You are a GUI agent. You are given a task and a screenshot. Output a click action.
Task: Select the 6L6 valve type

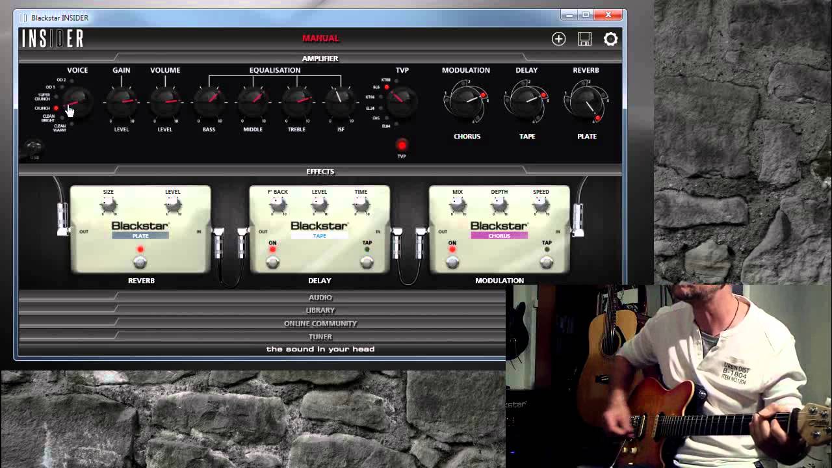point(380,87)
